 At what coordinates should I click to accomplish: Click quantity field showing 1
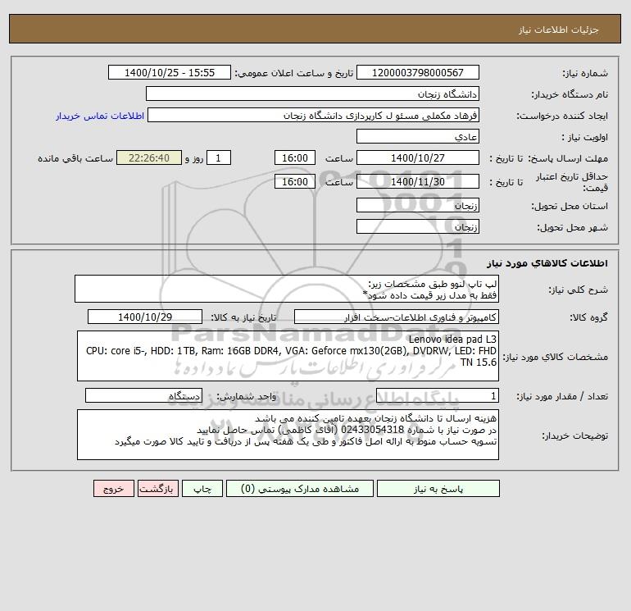coord(438,395)
